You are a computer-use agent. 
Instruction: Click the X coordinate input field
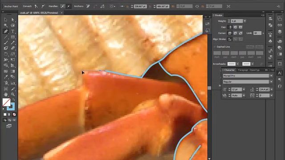click(140, 6)
